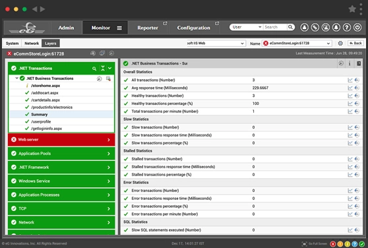Click the diagnosis magnifier in measurement panel header

tap(341, 63)
